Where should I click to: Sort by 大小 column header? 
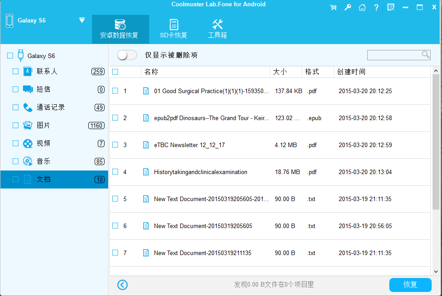pos(286,72)
